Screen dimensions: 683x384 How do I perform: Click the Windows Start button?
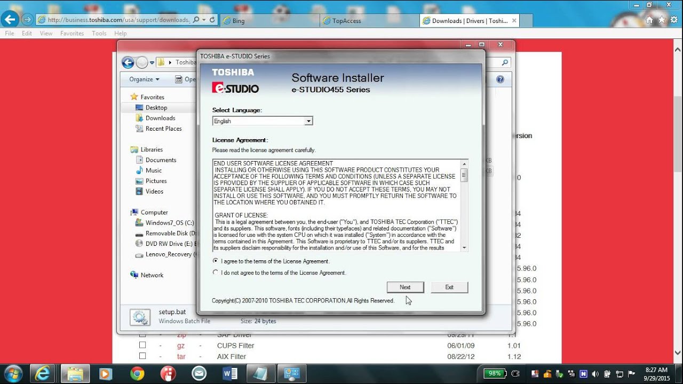(13, 373)
